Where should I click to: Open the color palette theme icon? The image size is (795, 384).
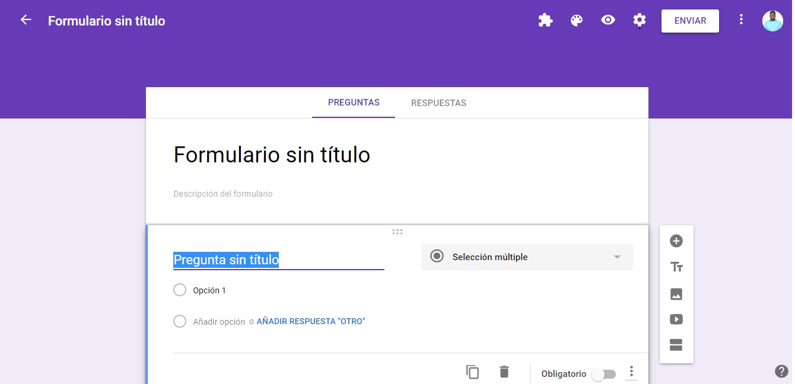click(577, 21)
